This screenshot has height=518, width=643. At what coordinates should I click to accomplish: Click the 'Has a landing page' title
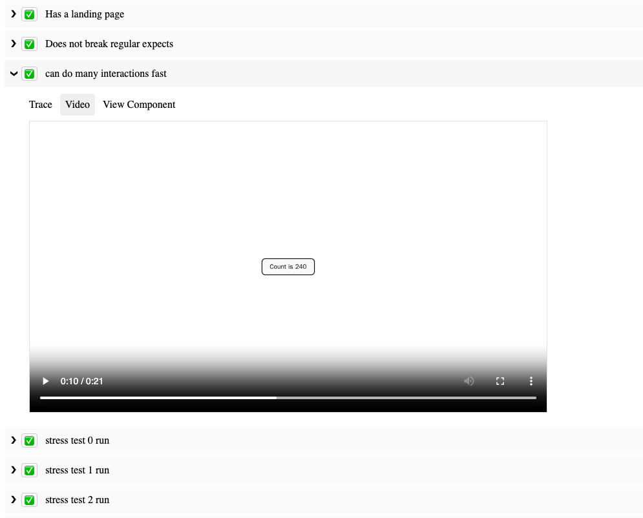[x=85, y=14]
